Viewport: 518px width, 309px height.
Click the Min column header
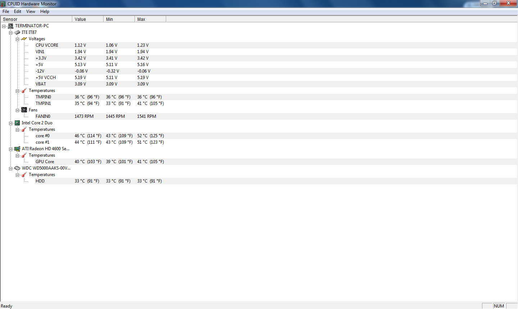pyautogui.click(x=119, y=19)
